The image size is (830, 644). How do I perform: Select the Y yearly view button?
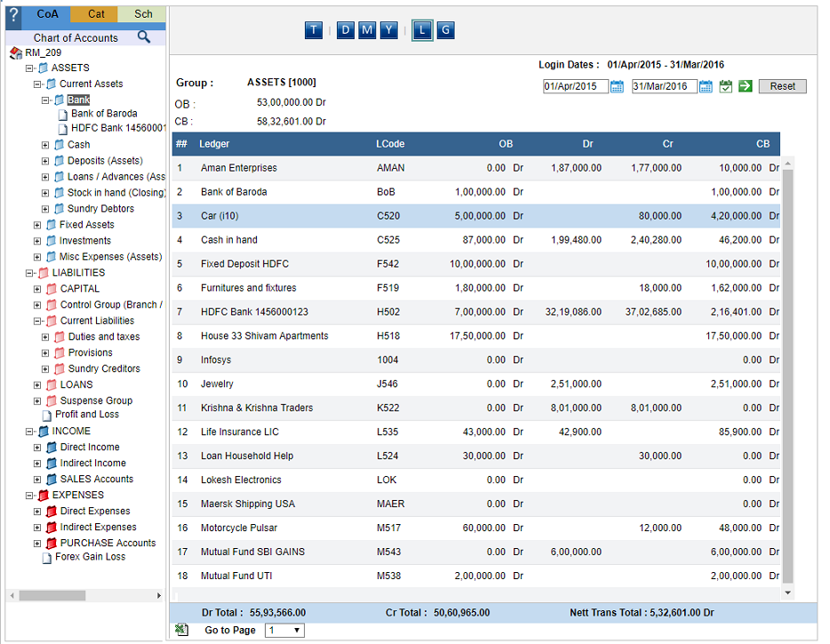pyautogui.click(x=388, y=30)
